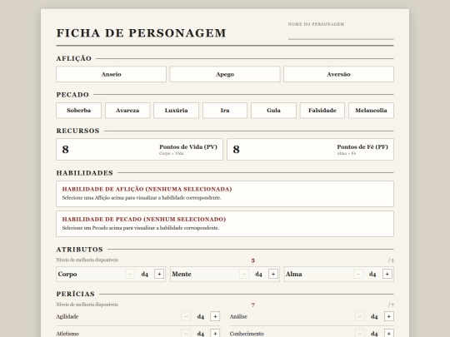Decrease the Alma attribute with minus
Screen dimensions: 450x337
[357, 274]
